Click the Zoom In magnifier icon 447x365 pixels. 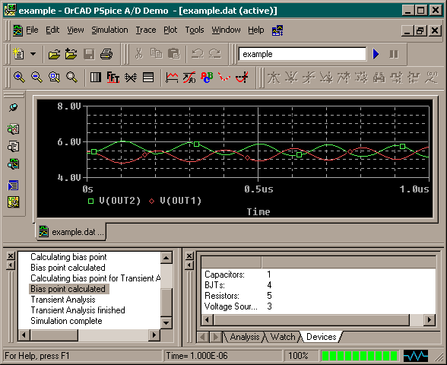19,77
